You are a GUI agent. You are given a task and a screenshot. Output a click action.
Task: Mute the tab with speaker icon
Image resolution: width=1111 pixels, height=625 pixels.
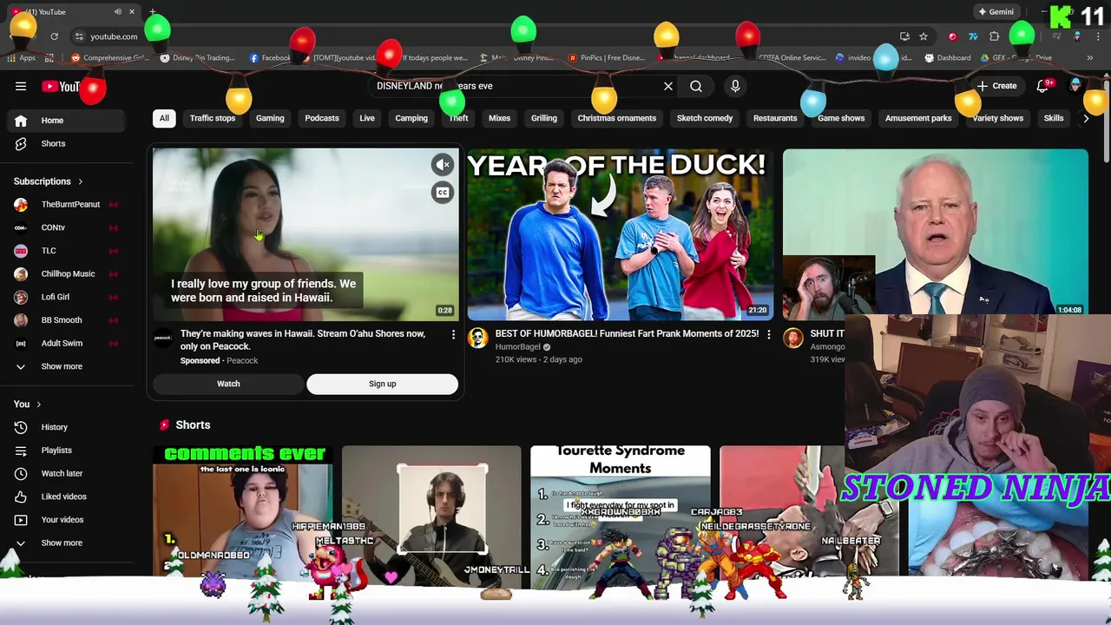click(x=117, y=12)
